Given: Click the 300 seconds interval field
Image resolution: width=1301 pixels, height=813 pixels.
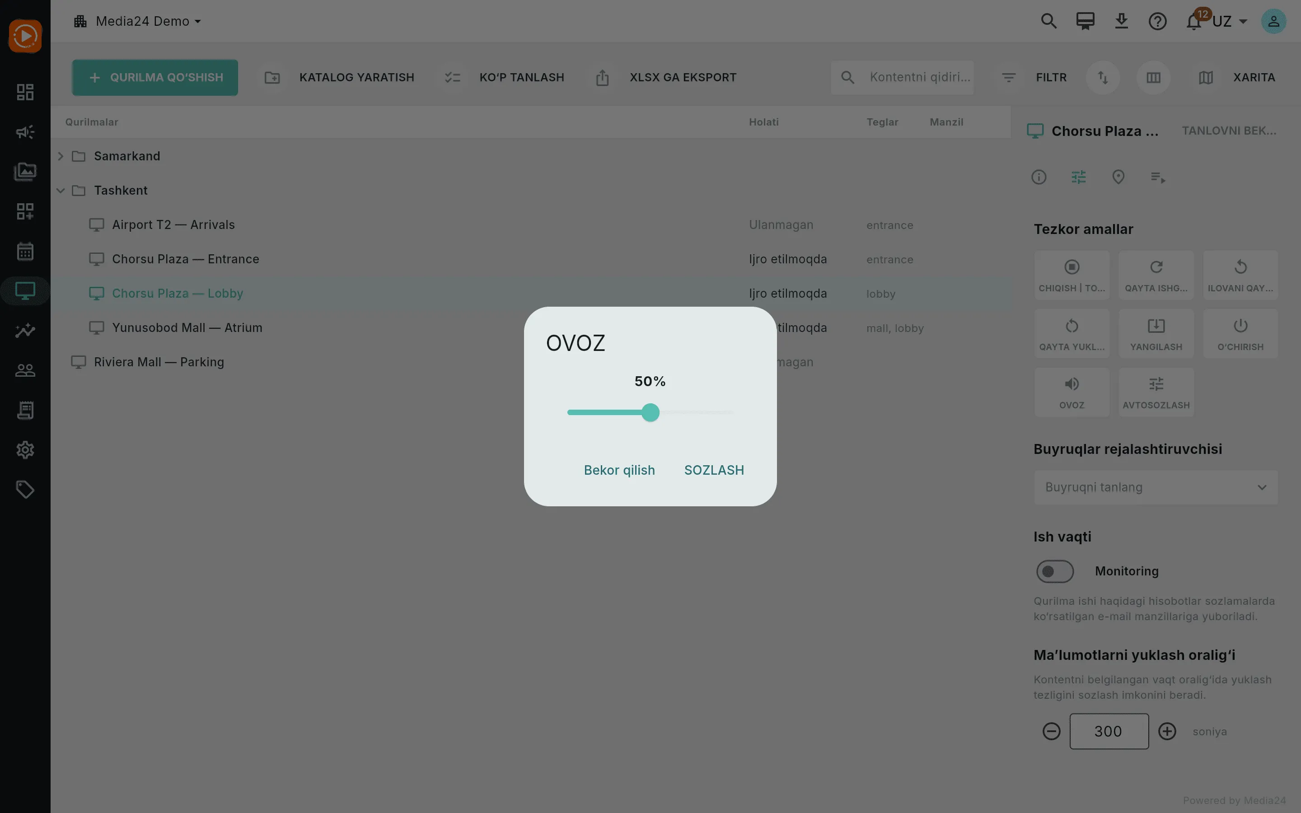Looking at the screenshot, I should click(1109, 731).
